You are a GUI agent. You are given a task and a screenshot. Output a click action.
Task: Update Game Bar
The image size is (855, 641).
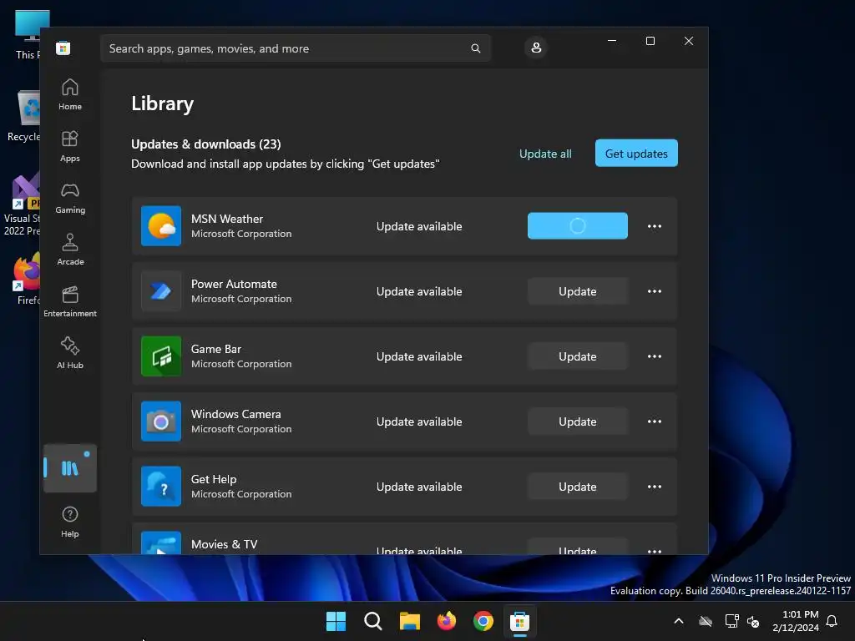578,356
